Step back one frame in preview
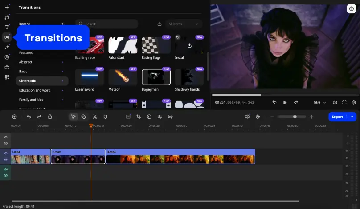 click(x=274, y=102)
